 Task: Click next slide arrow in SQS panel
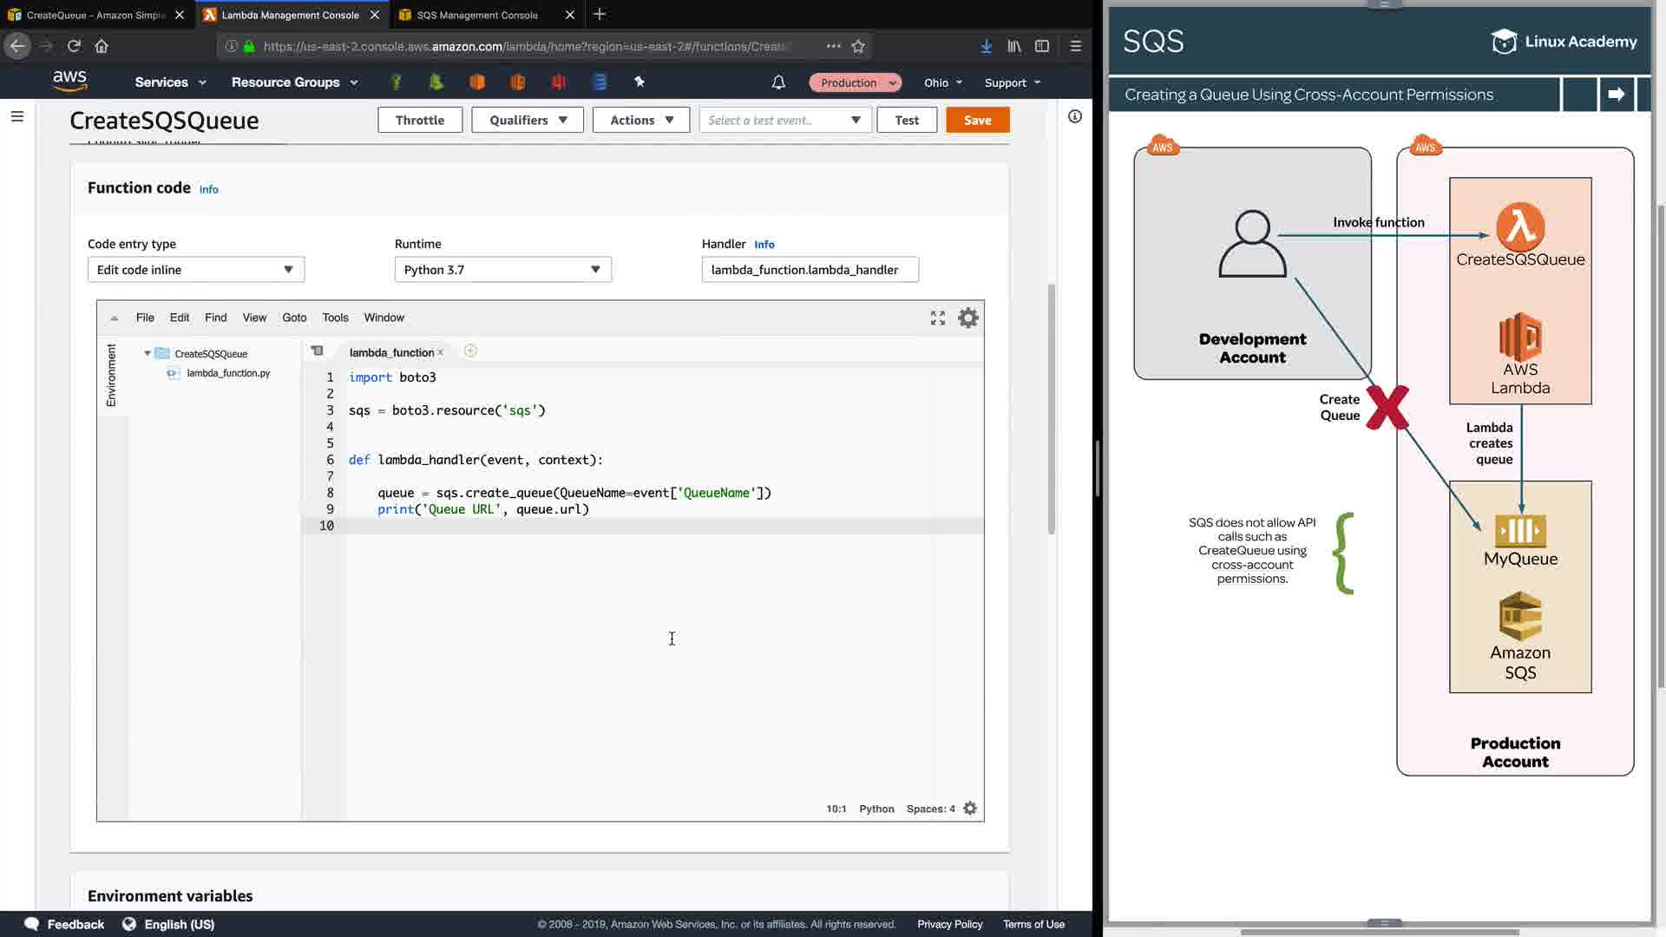pos(1616,95)
